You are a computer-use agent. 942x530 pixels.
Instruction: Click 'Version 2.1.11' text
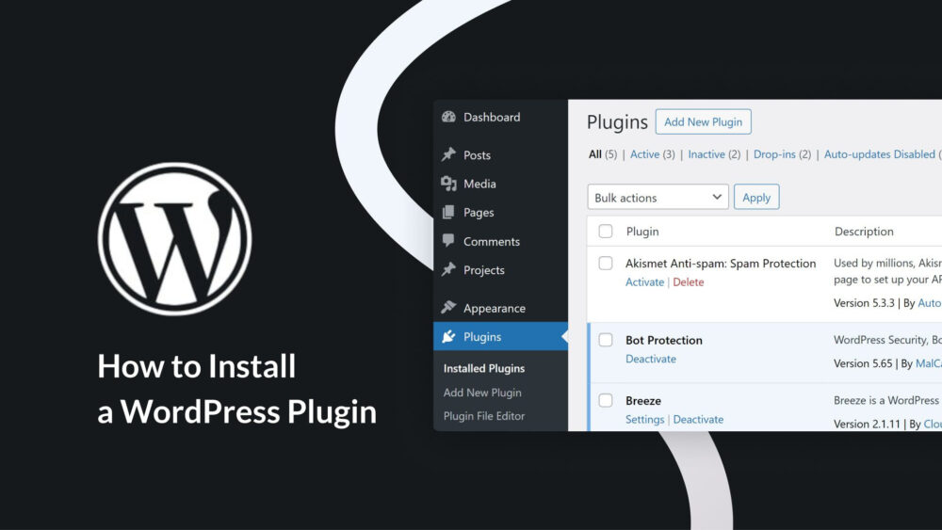(867, 424)
